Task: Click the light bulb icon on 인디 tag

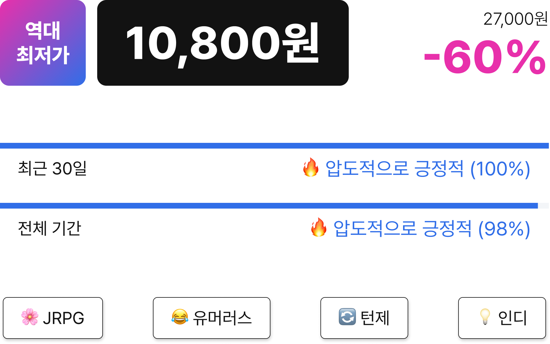Action: [485, 317]
